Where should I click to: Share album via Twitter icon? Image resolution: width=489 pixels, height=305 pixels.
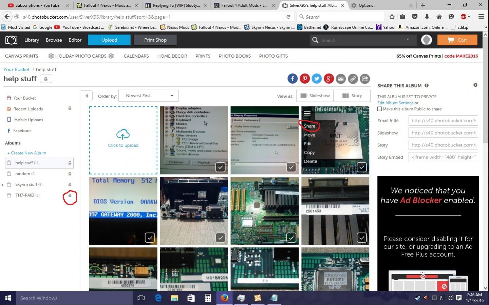pos(317,79)
